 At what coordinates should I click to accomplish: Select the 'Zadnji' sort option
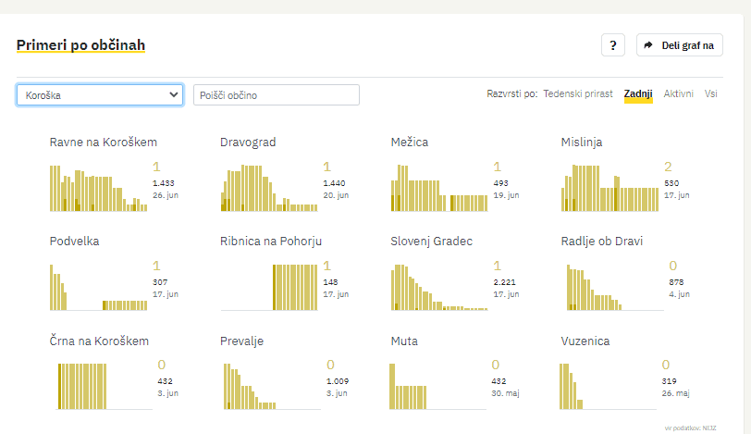tap(638, 94)
